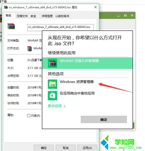
Task: Confirm with 确定 in open-with dialog
Action: pyautogui.click(x=104, y=119)
